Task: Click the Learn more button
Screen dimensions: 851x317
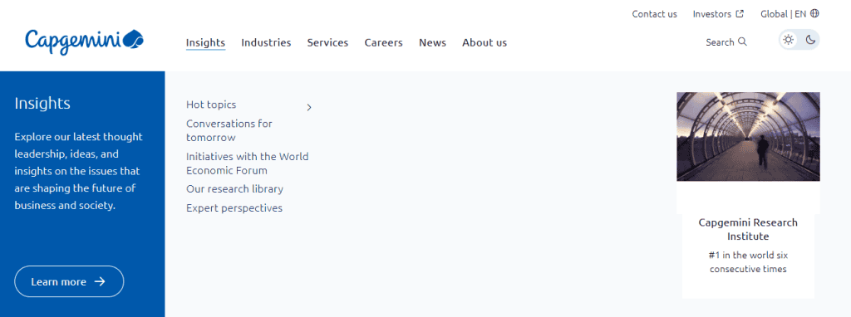Action: [x=69, y=281]
